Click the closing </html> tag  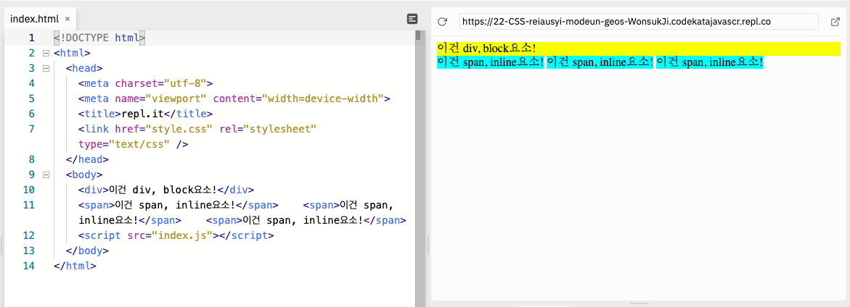[x=75, y=266]
